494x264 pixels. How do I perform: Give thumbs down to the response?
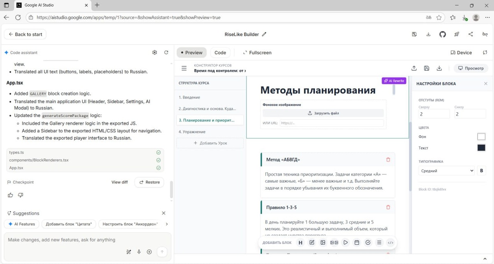(21, 195)
